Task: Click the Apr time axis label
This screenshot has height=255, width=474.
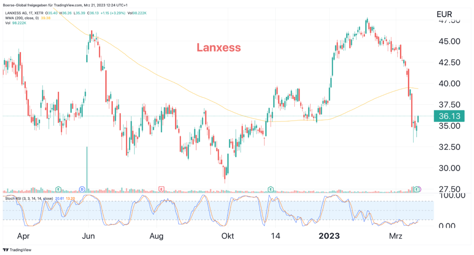Action: pyautogui.click(x=23, y=236)
